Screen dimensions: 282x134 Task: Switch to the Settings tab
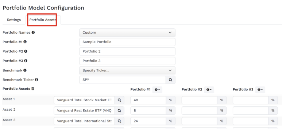14,20
